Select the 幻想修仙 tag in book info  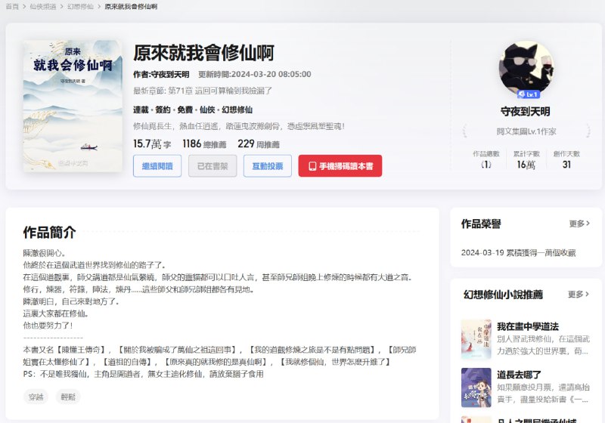[237, 110]
